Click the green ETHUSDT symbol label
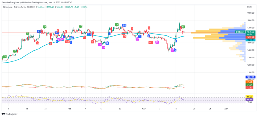The height and width of the screenshot is (117, 258). (x=240, y=32)
